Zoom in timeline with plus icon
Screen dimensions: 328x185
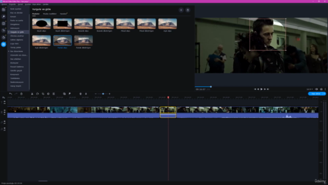point(109,94)
